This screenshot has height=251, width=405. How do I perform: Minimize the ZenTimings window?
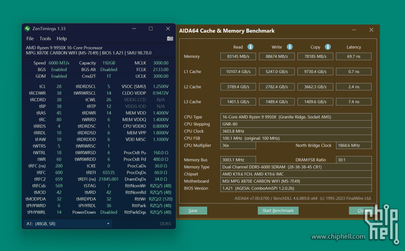click(x=134, y=28)
